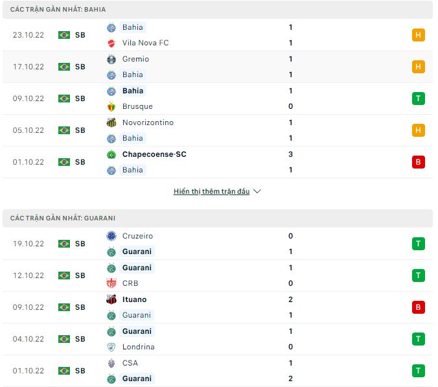Image resolution: width=438 pixels, height=387 pixels.
Task: Click green T result badge for Bahia vs Brusque
Action: (x=418, y=99)
